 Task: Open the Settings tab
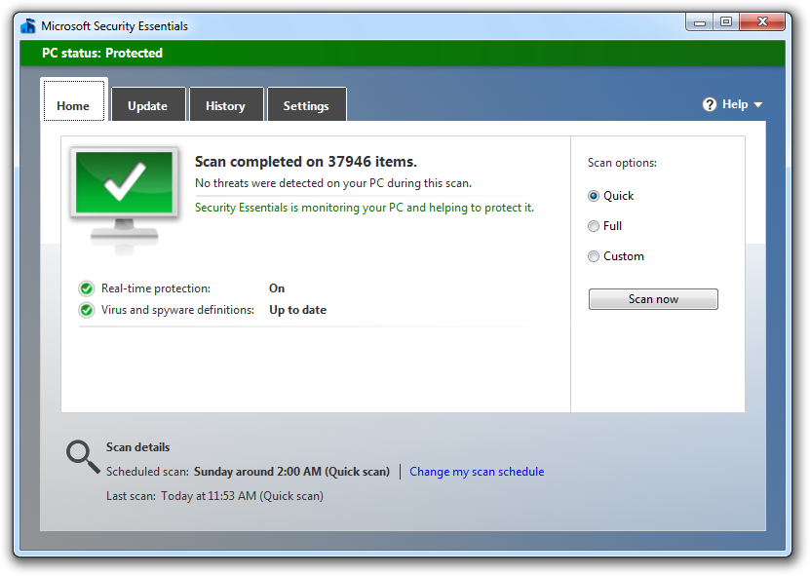pos(307,104)
